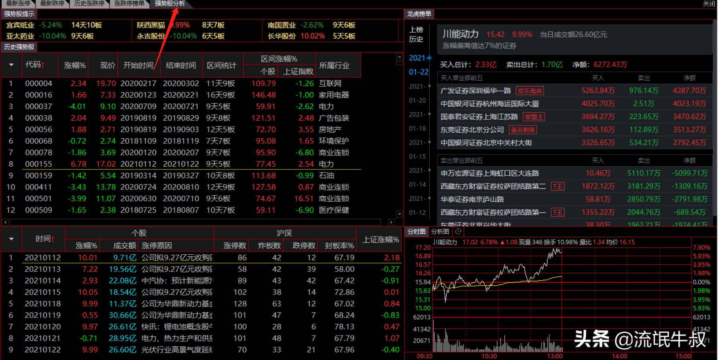Click the T王 tag on 拉萨团结路第一 row
Image resolution: width=718 pixels, height=360 pixels.
pyautogui.click(x=557, y=212)
